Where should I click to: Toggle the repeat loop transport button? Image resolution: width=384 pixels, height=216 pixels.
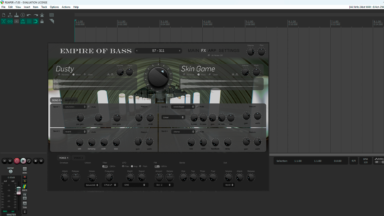[x=29, y=161]
